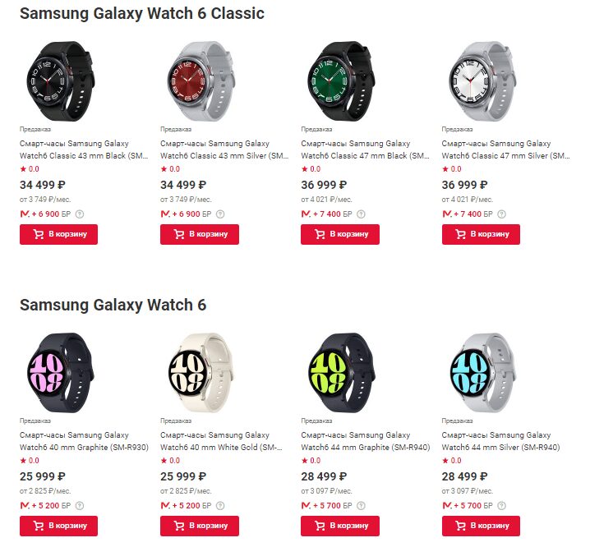Open Watch6 40 mm Graphite (SM-R930) title link

coord(84,441)
